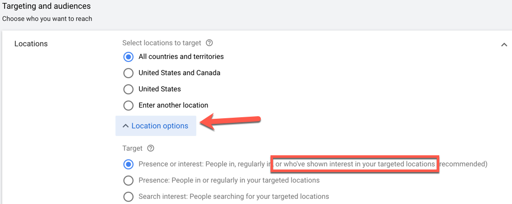This screenshot has width=512, height=204.
Task: Click the "Target" label above the options
Action: tap(133, 149)
